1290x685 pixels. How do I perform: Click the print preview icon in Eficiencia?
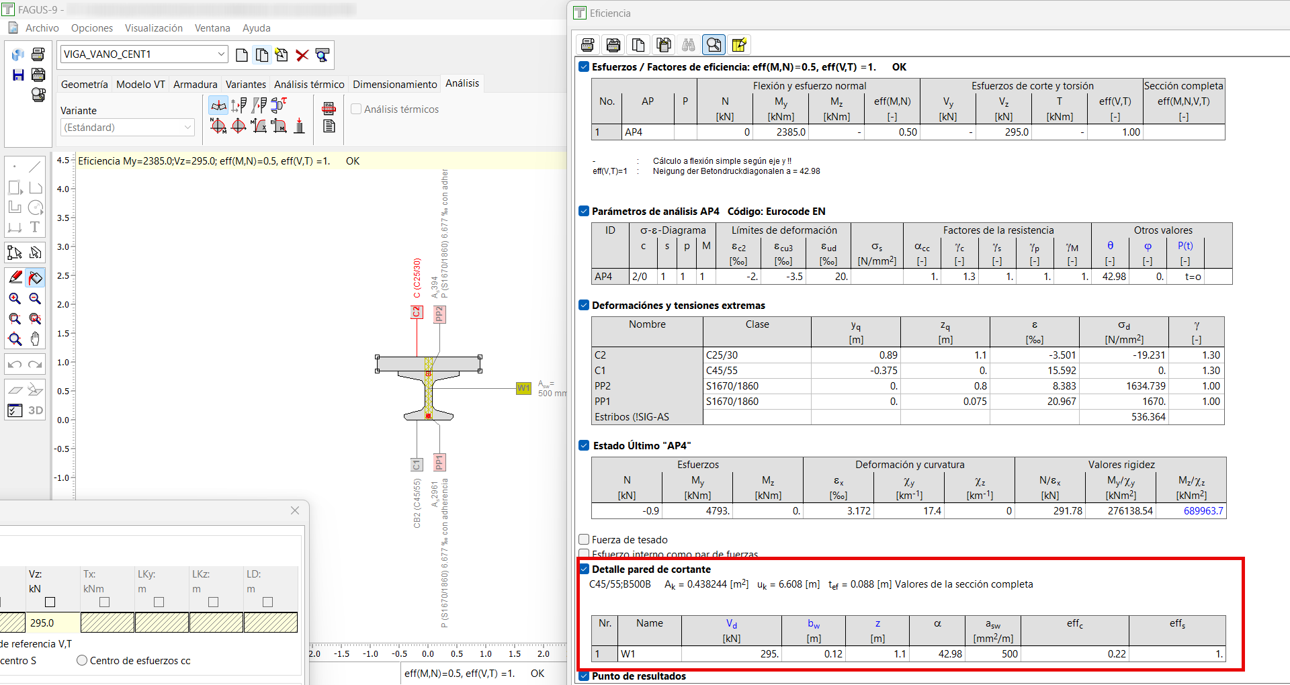pyautogui.click(x=714, y=45)
